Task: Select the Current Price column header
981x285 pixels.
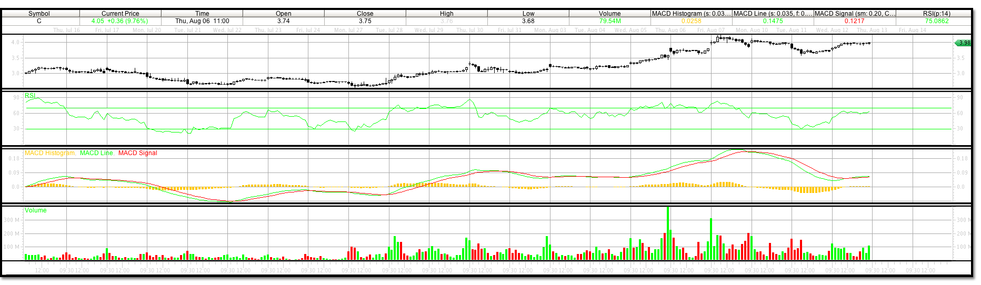Action: point(120,14)
